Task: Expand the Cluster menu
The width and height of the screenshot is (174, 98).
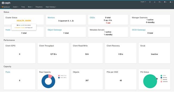Action: coord(15,7)
